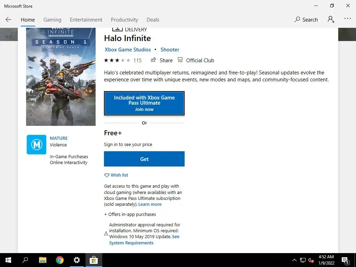356x267 pixels.
Task: Click the muted volume tray icon
Action: [x=311, y=260]
